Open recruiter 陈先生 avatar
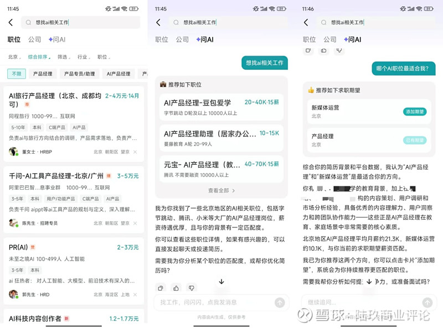The height and width of the screenshot is (329, 443). [x=13, y=223]
